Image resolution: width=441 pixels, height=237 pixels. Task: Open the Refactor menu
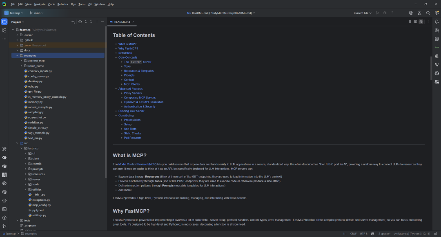point(63,4)
